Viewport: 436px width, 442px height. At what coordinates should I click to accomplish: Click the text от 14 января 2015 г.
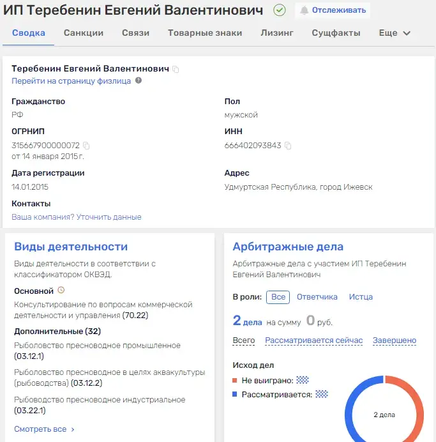(x=48, y=156)
